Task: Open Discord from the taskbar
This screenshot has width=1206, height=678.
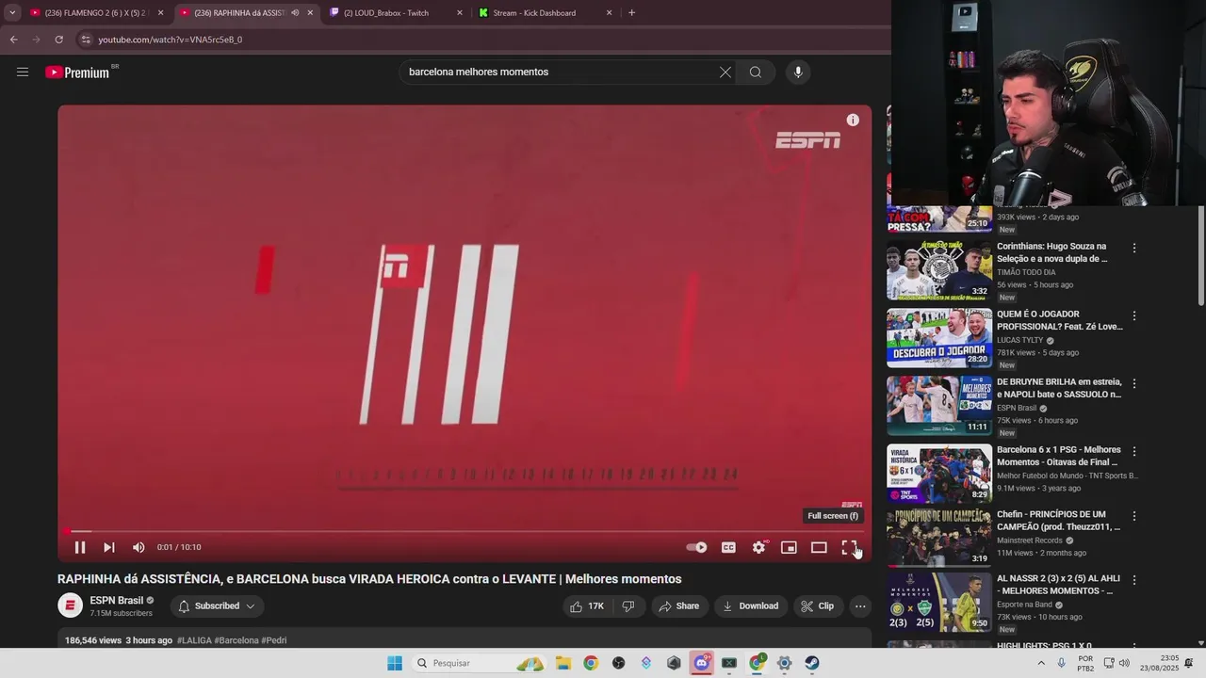Action: tap(701, 663)
